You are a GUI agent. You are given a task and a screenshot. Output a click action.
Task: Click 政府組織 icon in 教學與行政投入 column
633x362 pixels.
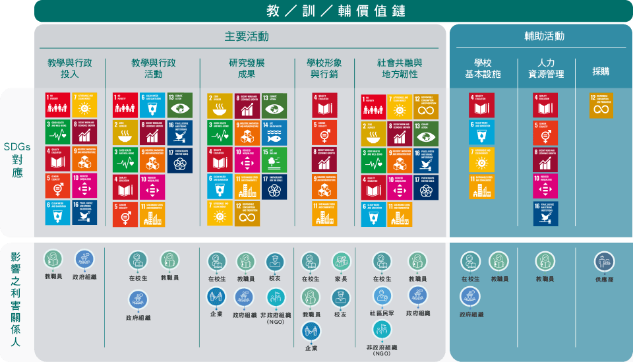[84, 259]
